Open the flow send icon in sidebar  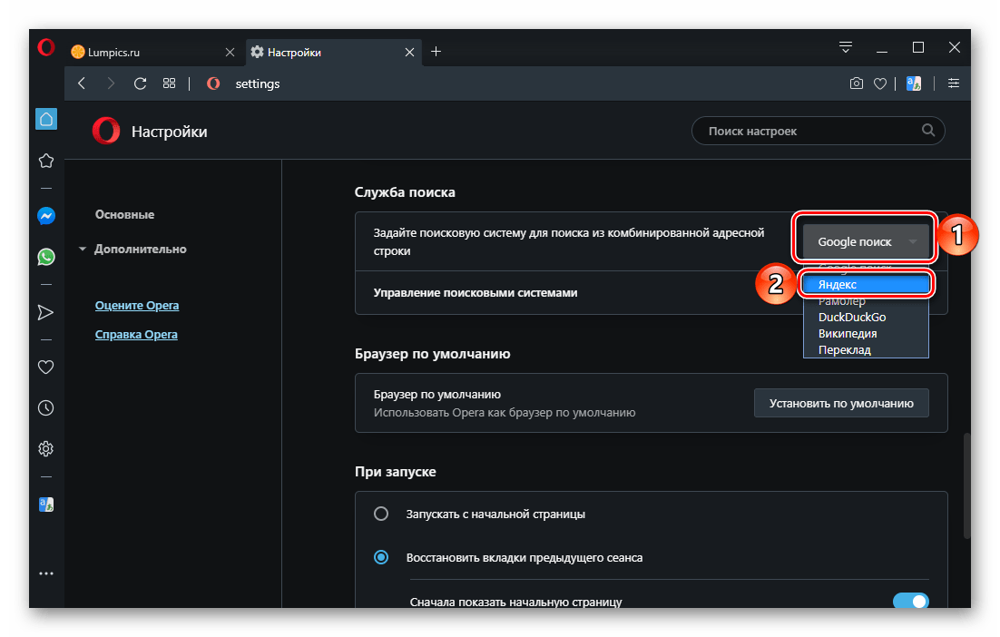(46, 312)
